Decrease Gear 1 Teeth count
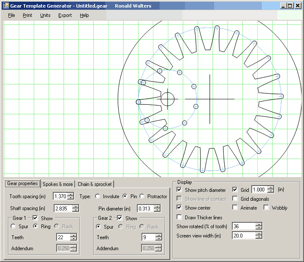Viewport: 304px width, 262px height. point(74,240)
